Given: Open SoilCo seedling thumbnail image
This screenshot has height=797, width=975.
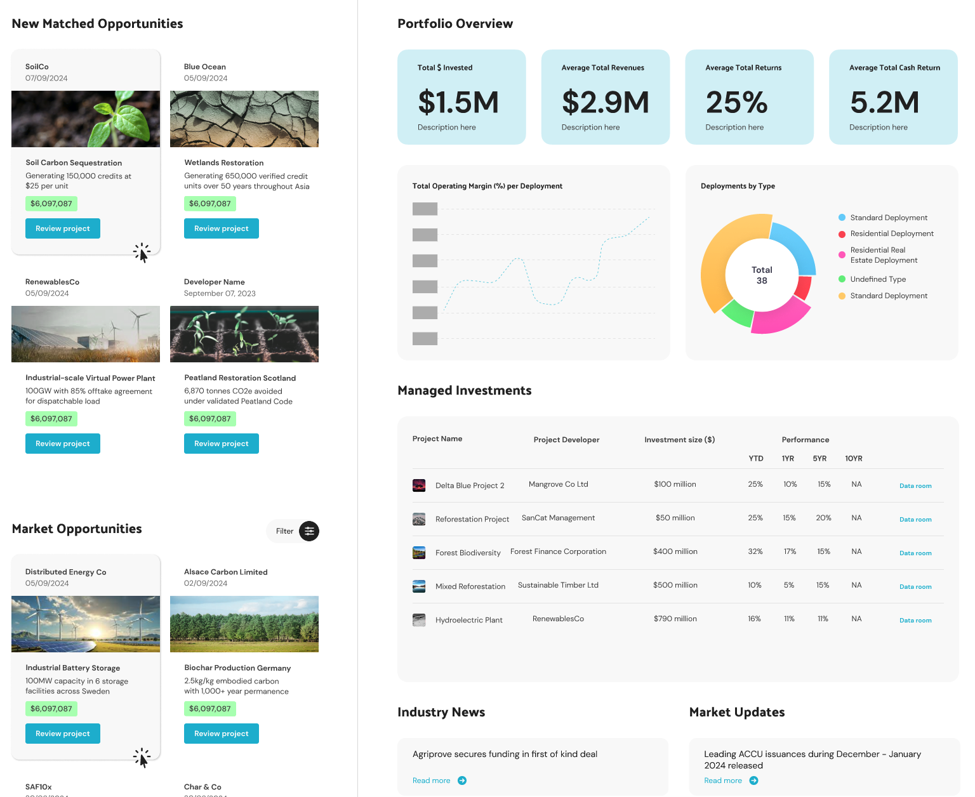Looking at the screenshot, I should (86, 119).
